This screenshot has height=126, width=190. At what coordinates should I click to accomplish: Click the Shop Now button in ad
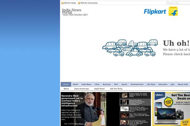coord(185,123)
